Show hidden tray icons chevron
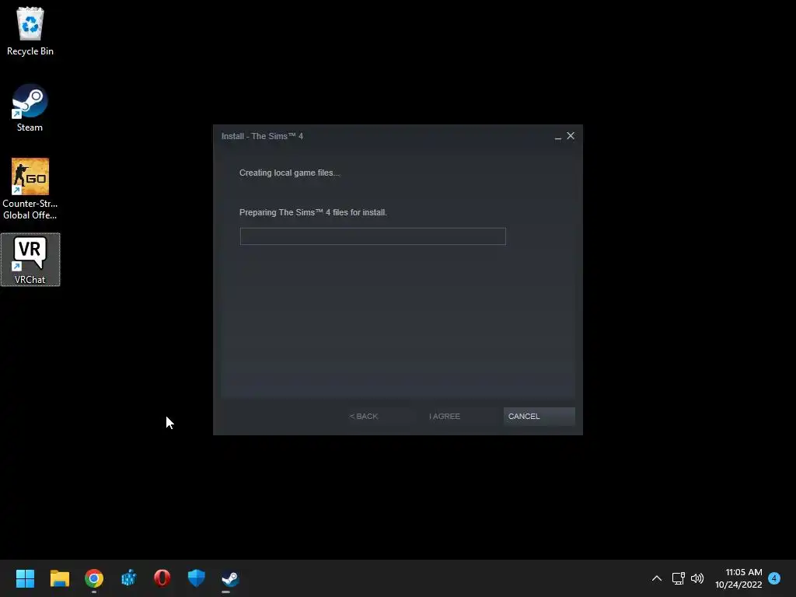796x597 pixels. [x=656, y=578]
